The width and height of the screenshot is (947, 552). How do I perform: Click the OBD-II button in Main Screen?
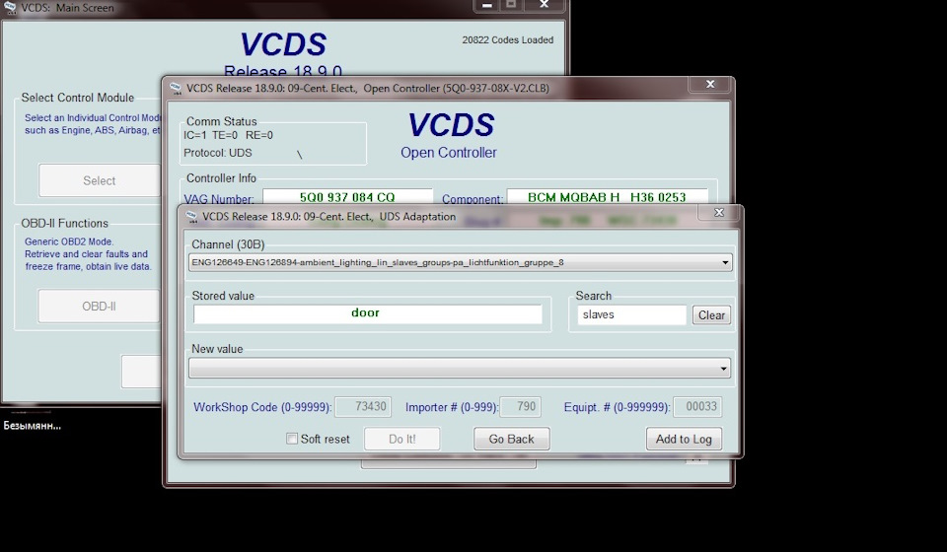tap(99, 306)
